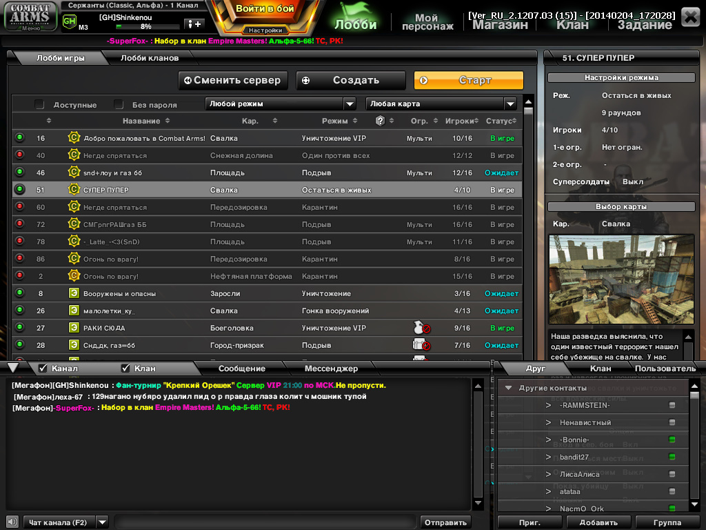Click the GH clan emblem icon
Image resolution: width=706 pixels, height=530 pixels.
70,21
